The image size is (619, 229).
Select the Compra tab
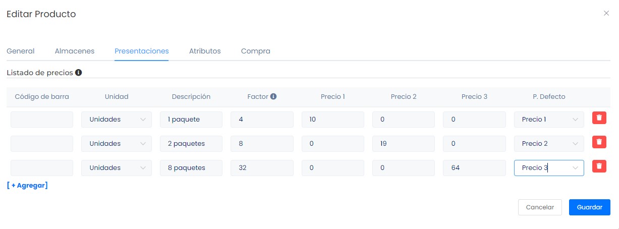pos(255,51)
